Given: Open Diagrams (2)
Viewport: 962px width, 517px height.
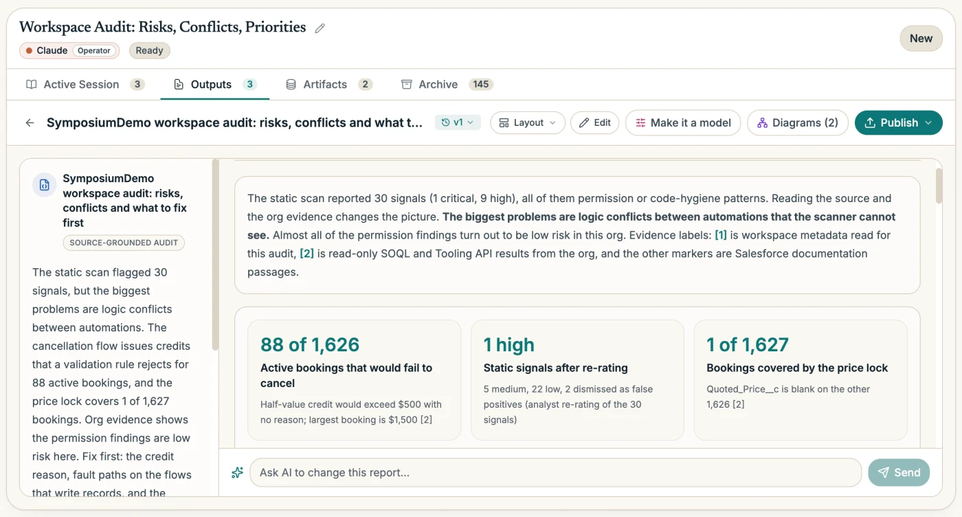Looking at the screenshot, I should (798, 122).
